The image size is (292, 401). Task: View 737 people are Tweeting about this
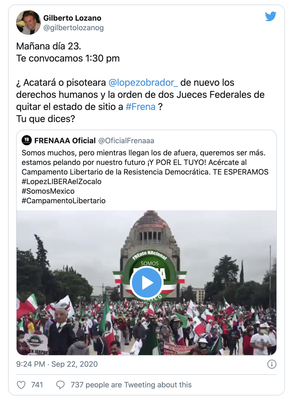coord(131,385)
